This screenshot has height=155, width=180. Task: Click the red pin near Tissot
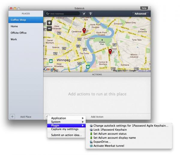110,52
